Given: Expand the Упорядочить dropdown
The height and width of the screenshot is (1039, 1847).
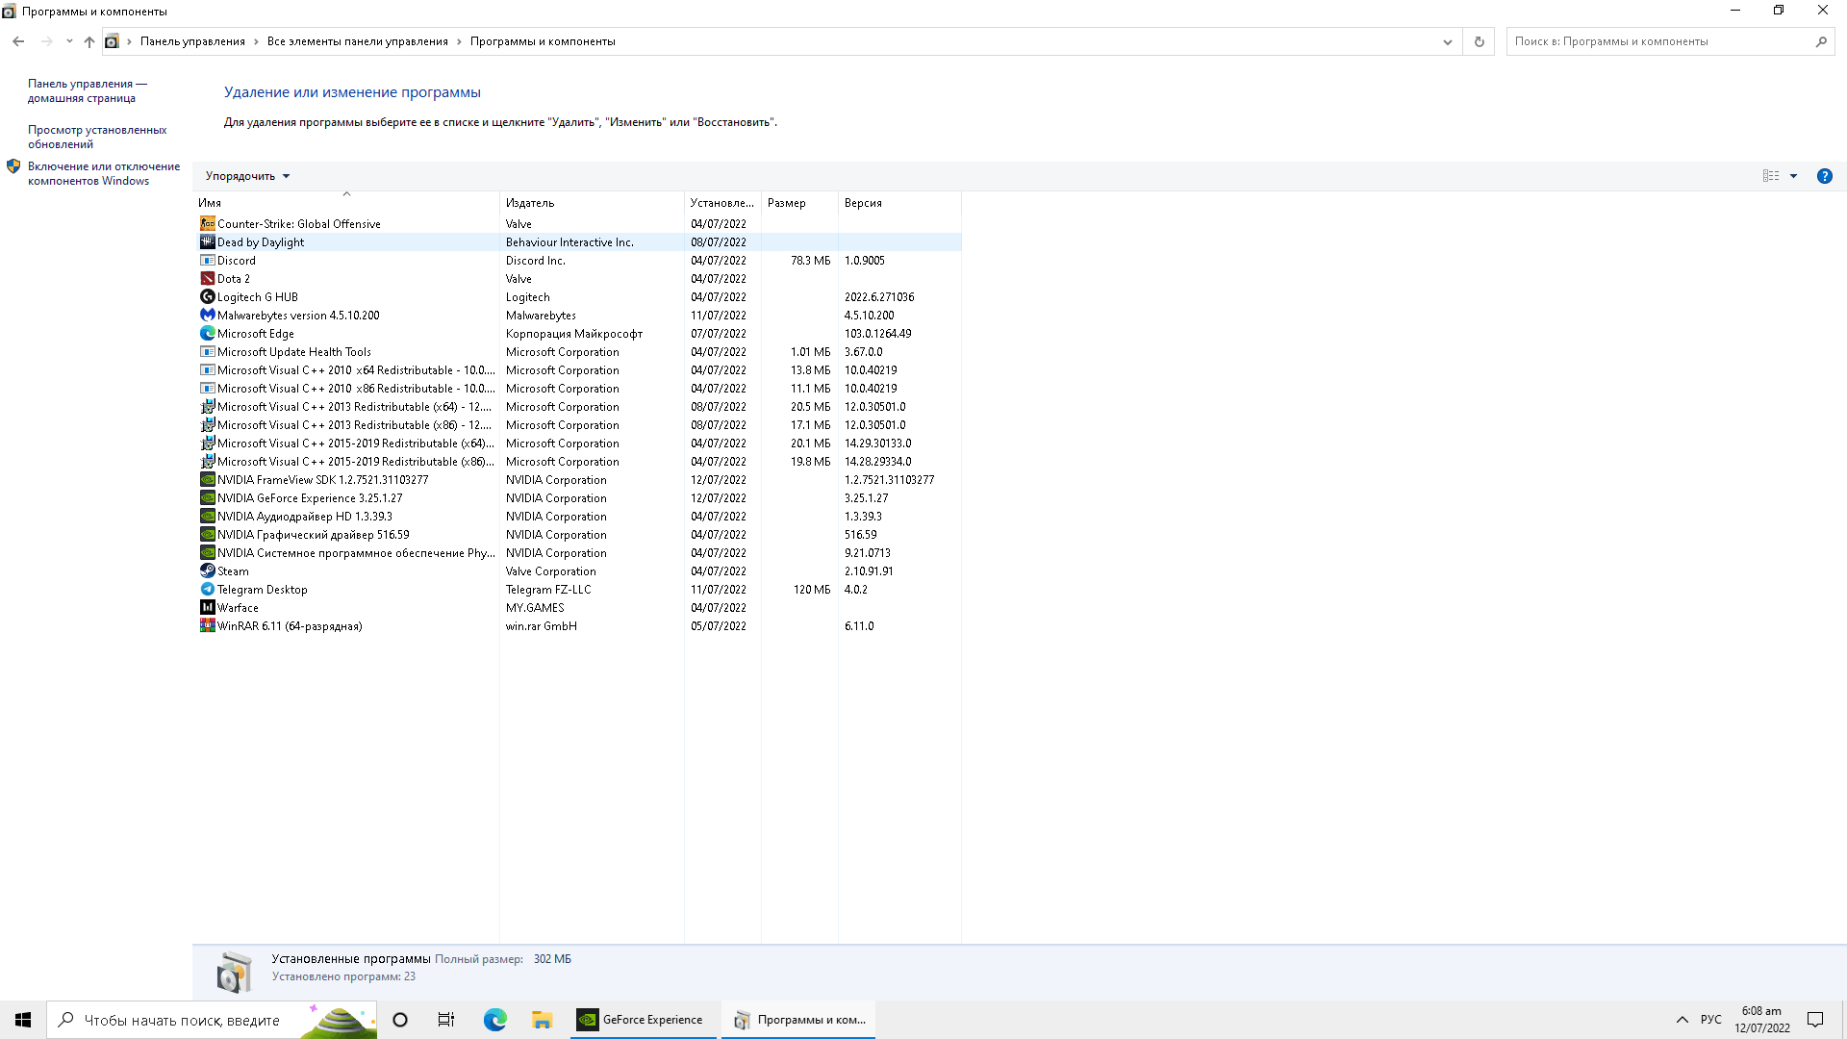Looking at the screenshot, I should click(247, 176).
